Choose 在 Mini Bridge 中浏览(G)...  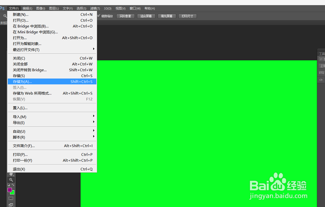[52, 32]
